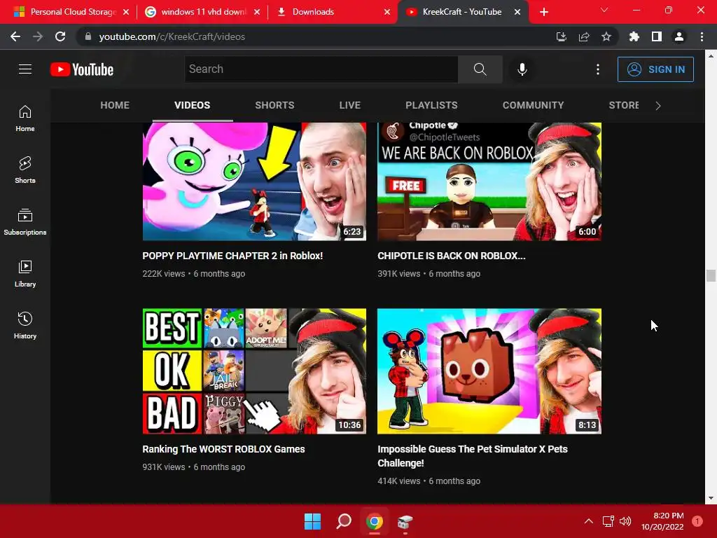Open the taskbar clock and date
The height and width of the screenshot is (538, 717).
(662, 521)
